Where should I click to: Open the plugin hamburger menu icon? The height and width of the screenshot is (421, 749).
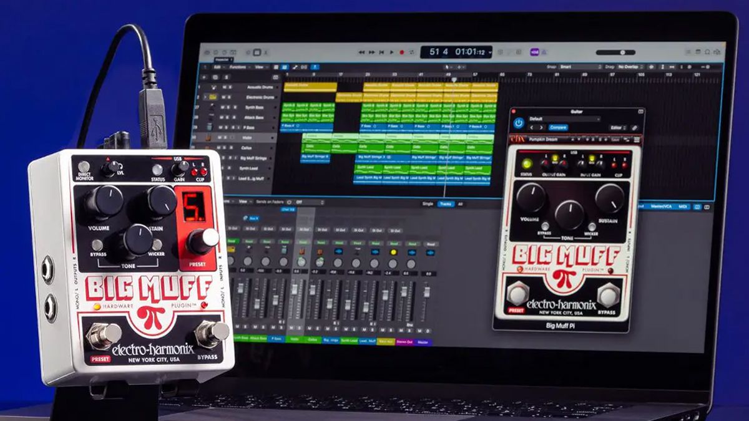[635, 138]
